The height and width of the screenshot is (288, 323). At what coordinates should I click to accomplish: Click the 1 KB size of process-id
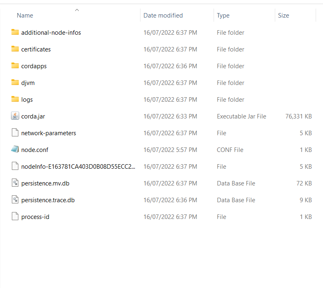pos(306,217)
